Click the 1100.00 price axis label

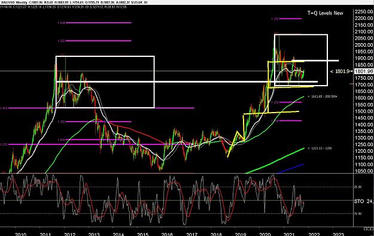pos(364,164)
